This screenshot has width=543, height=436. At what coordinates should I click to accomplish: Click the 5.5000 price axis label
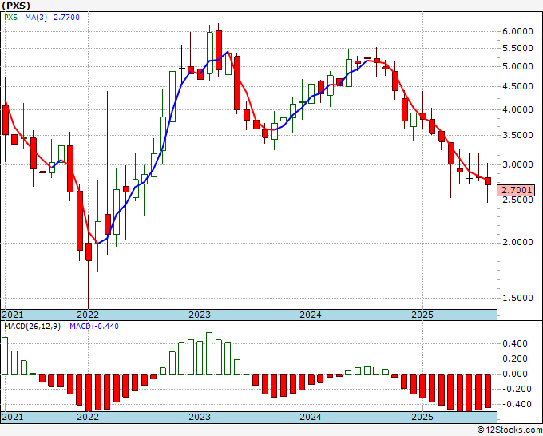click(517, 48)
